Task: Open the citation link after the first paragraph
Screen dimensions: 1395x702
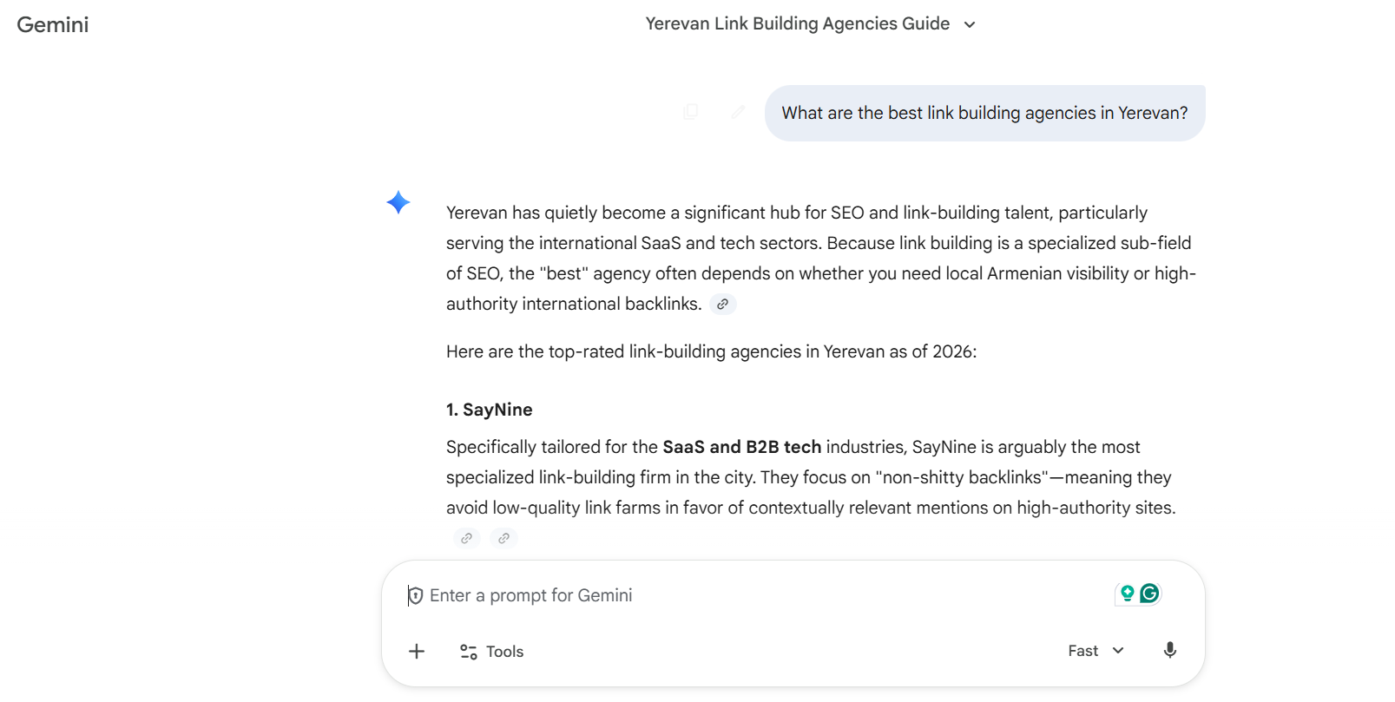Action: tap(723, 304)
